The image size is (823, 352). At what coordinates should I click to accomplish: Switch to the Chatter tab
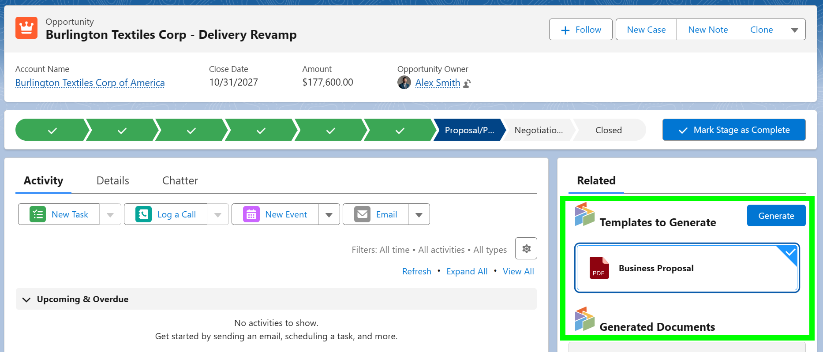coord(180,181)
